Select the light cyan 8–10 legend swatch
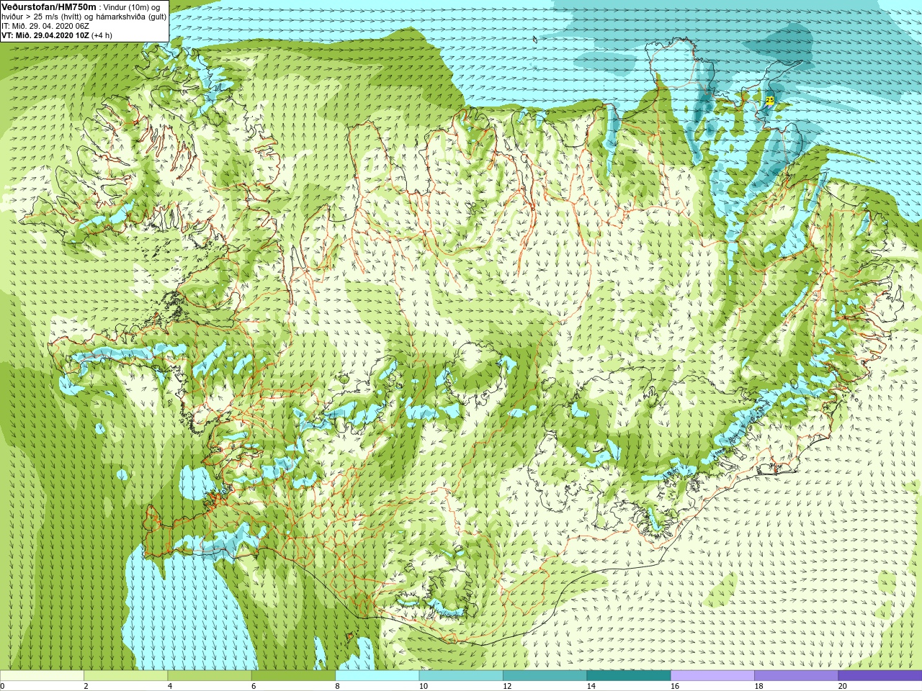 (x=377, y=676)
